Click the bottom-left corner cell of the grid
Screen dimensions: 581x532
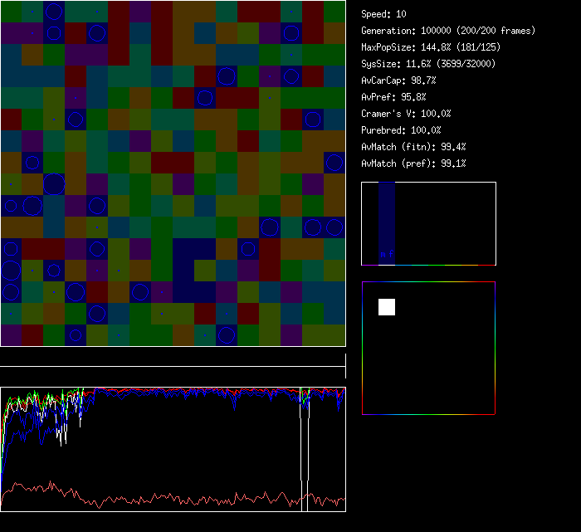(x=11, y=335)
